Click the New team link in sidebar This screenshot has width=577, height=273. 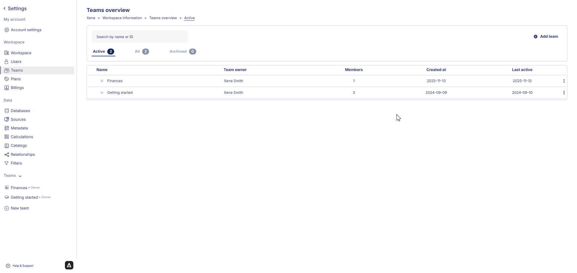[x=20, y=208]
